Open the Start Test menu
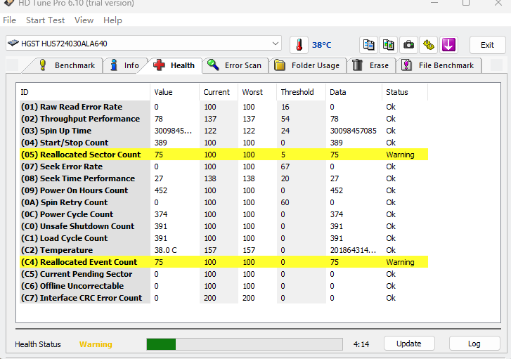511x359 pixels. coord(45,20)
